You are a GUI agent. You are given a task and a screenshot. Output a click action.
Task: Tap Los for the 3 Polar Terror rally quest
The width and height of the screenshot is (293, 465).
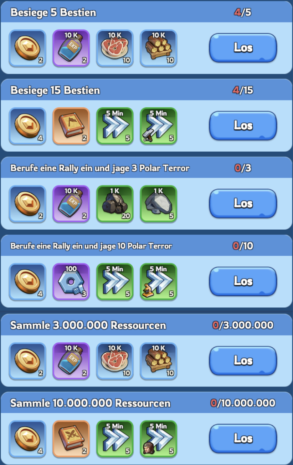[x=243, y=204]
